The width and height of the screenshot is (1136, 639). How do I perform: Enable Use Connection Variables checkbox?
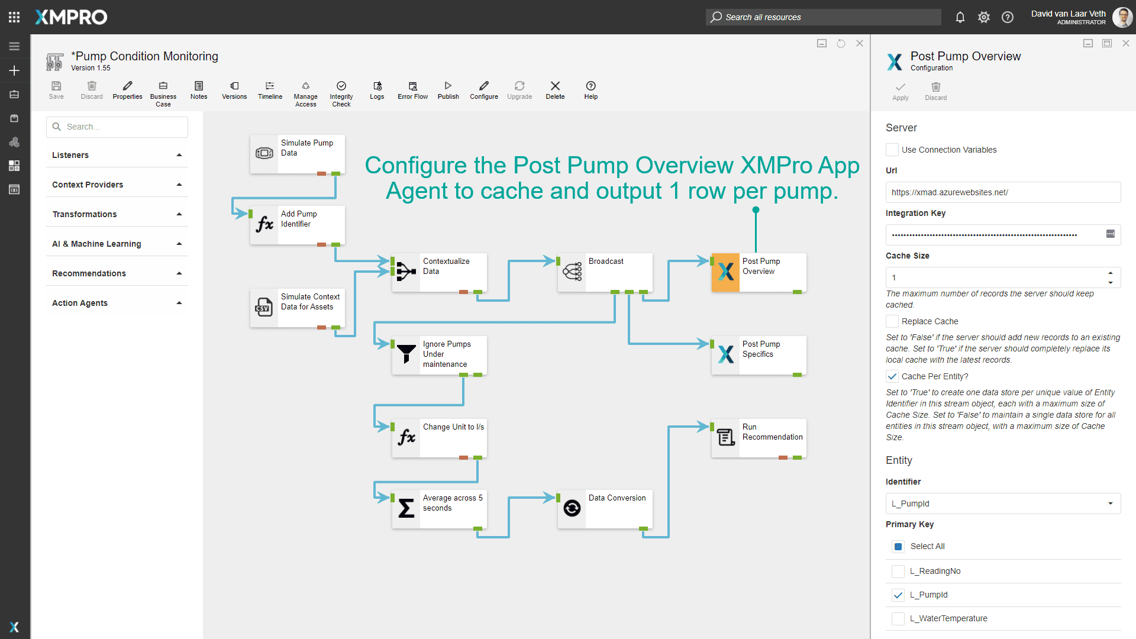[892, 150]
